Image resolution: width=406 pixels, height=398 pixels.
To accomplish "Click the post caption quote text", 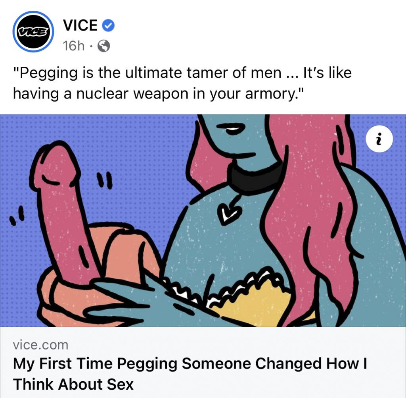I will (x=182, y=83).
